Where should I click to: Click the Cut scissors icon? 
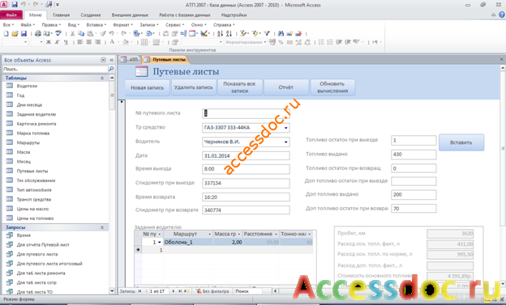[x=73, y=33]
